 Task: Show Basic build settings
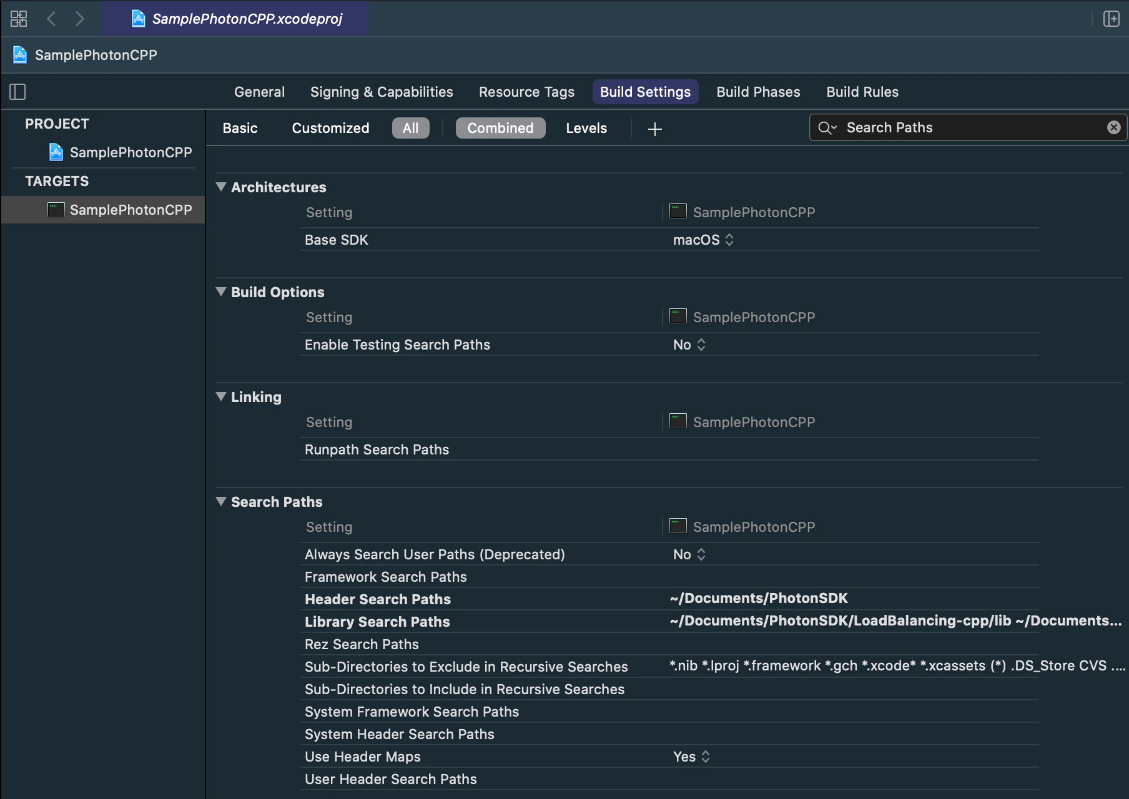tap(240, 128)
